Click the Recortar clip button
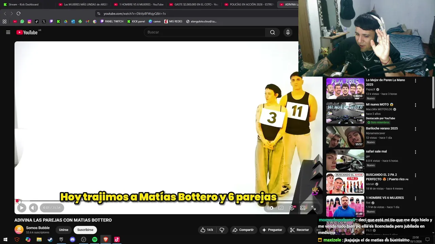 [x=299, y=230]
